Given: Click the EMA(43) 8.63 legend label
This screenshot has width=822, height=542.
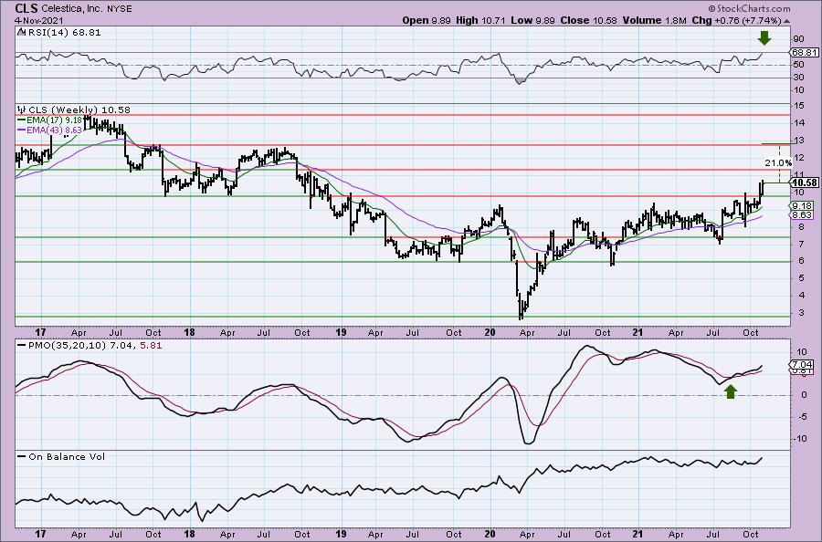Looking at the screenshot, I should 54,129.
